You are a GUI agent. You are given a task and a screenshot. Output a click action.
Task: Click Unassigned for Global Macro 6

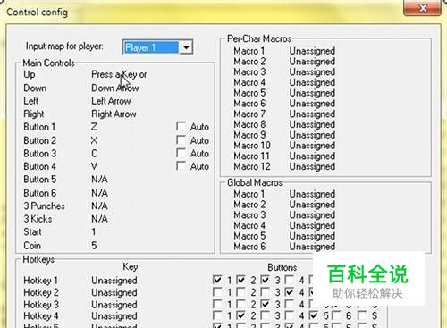point(312,247)
